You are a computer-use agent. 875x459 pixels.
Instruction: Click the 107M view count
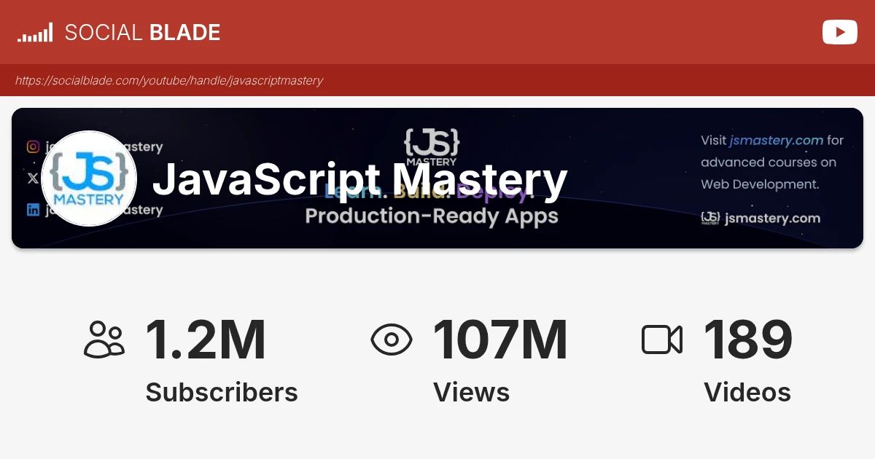pos(500,340)
